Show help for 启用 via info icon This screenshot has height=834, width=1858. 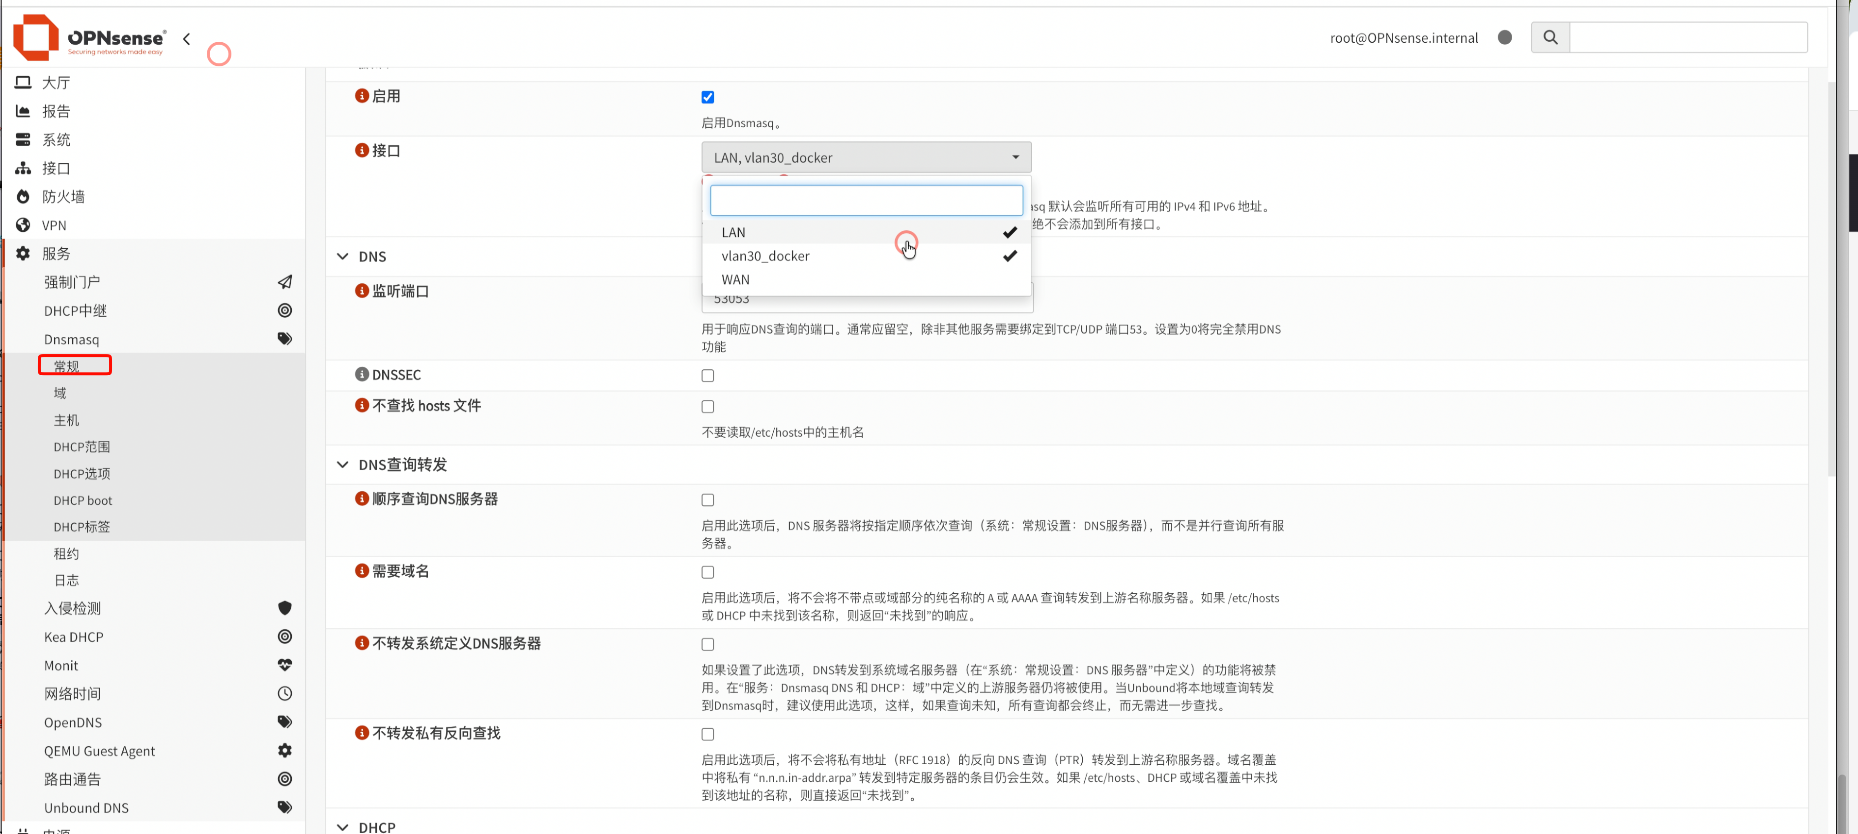pos(362,96)
